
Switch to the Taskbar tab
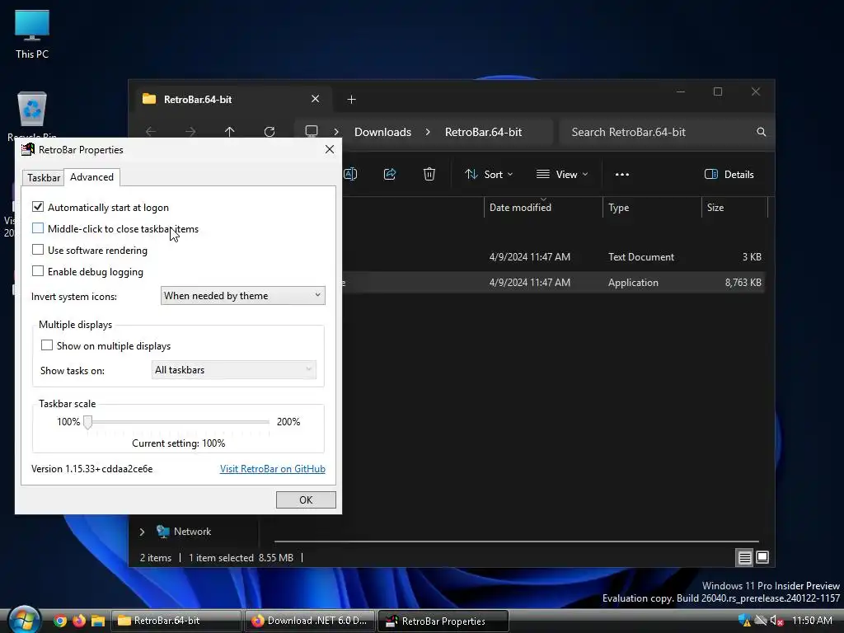44,178
